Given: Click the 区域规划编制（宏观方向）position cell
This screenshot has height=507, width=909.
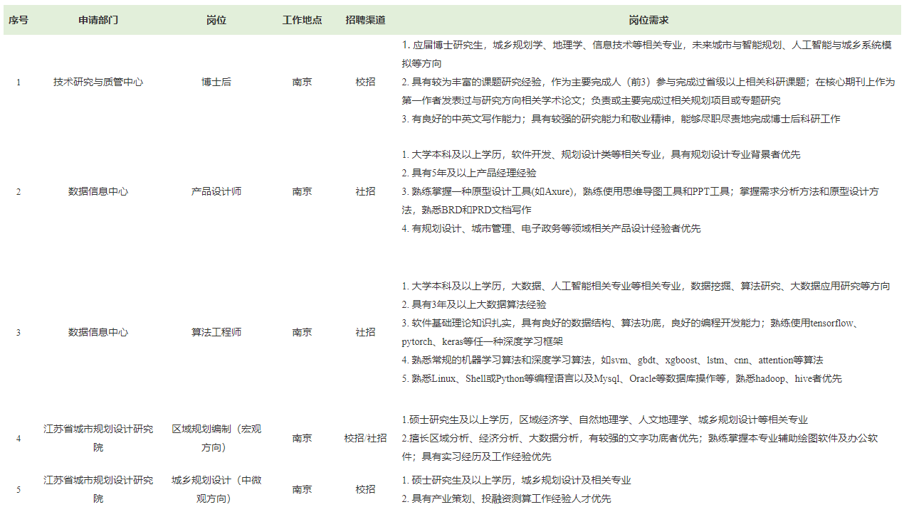Looking at the screenshot, I should tap(216, 438).
